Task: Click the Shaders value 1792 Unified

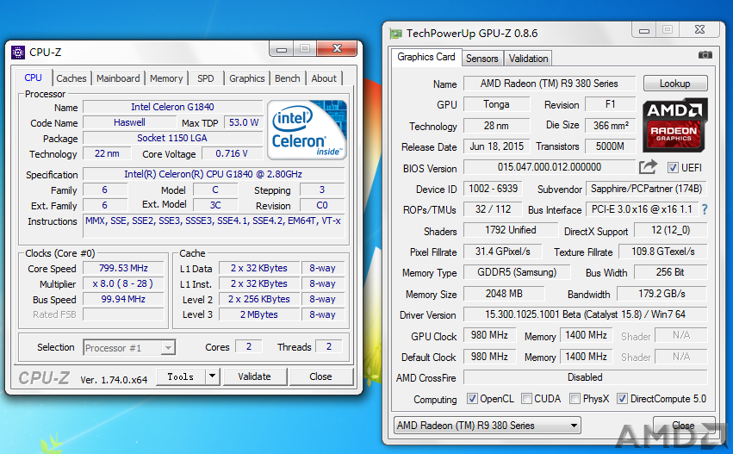Action: (x=511, y=230)
